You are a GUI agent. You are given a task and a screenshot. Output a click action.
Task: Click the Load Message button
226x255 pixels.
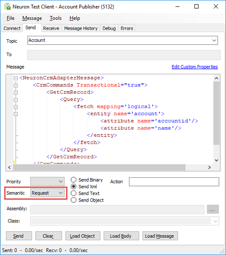(160, 236)
